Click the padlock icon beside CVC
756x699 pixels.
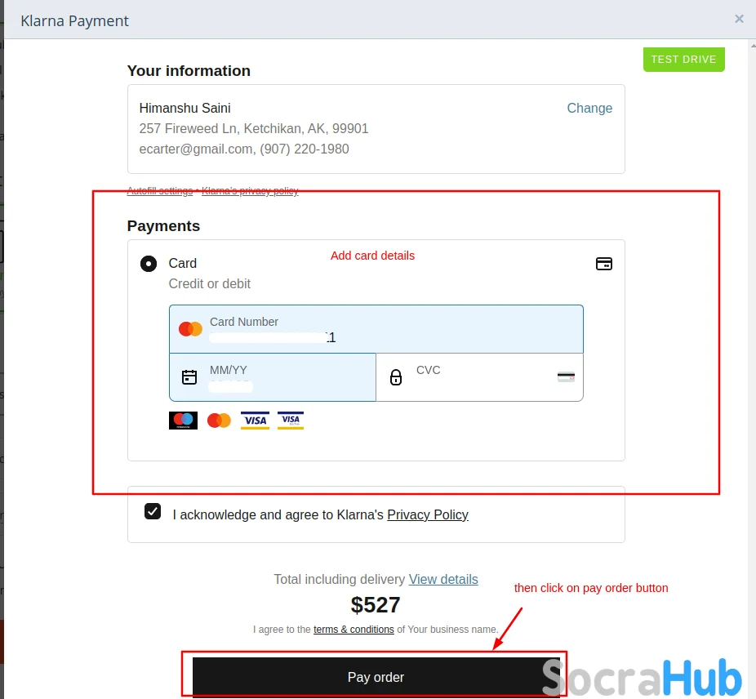[396, 376]
